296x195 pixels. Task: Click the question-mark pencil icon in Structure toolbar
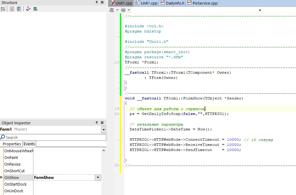point(28,9)
